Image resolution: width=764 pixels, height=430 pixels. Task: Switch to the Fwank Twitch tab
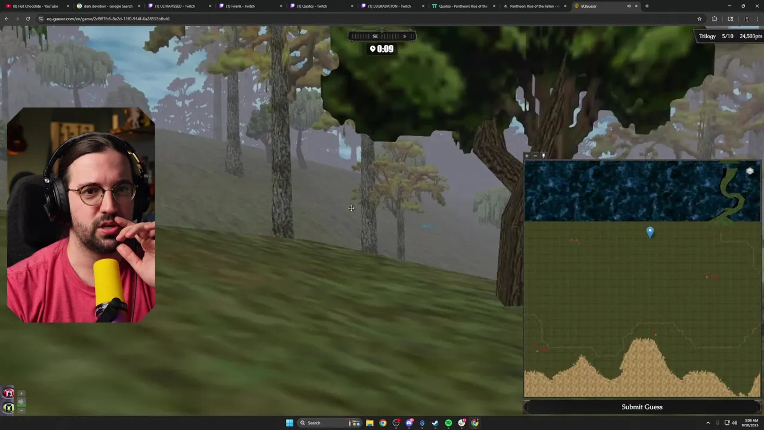click(249, 6)
